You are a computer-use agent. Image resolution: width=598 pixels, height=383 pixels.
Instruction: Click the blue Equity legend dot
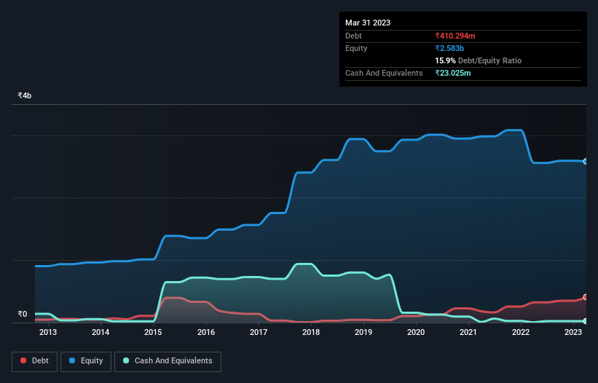pos(72,360)
